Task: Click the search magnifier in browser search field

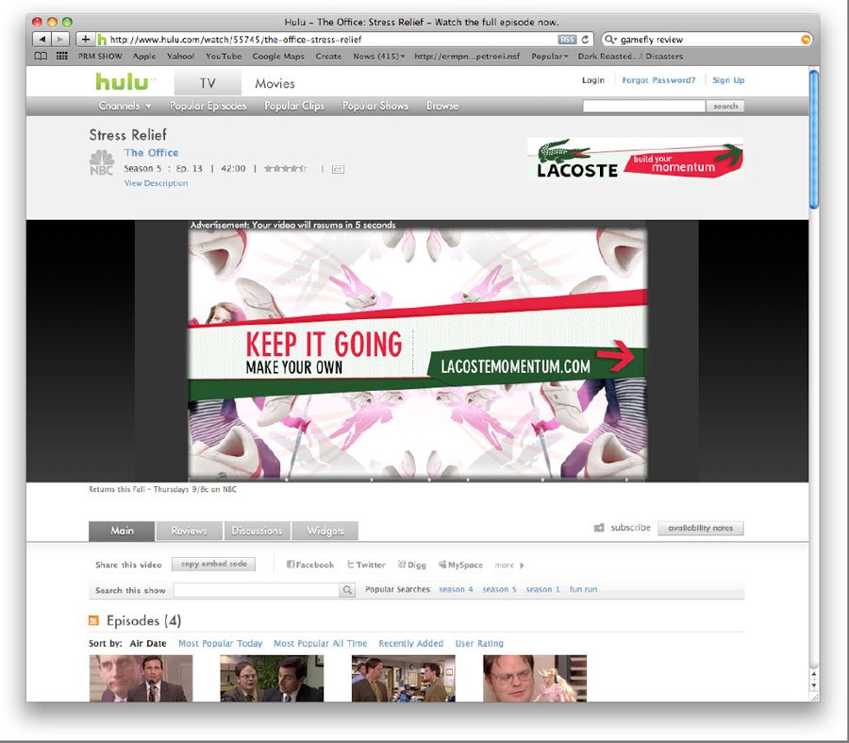Action: point(610,39)
